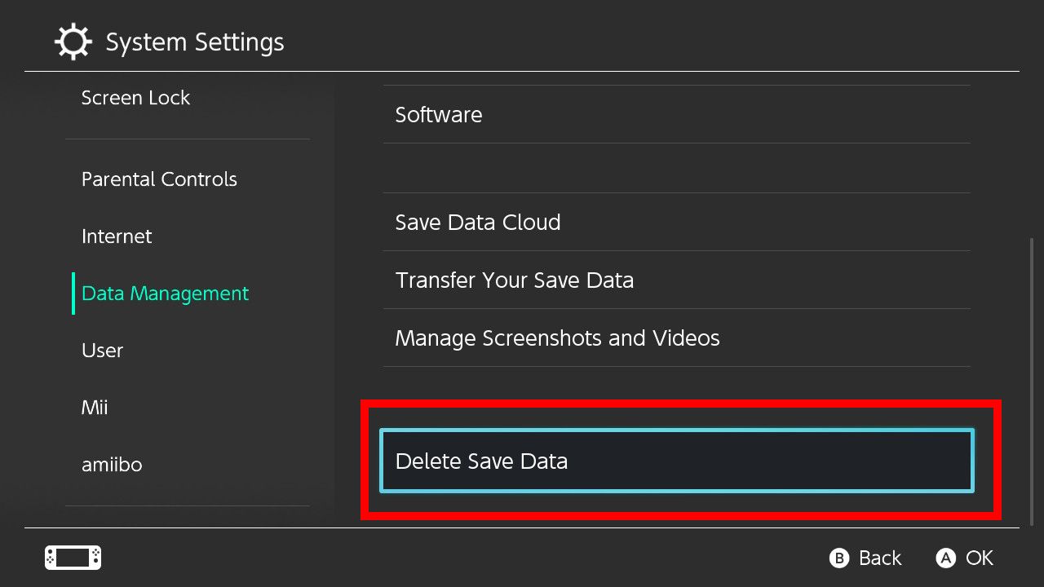
Task: Click the System Settings title text
Action: 195,42
